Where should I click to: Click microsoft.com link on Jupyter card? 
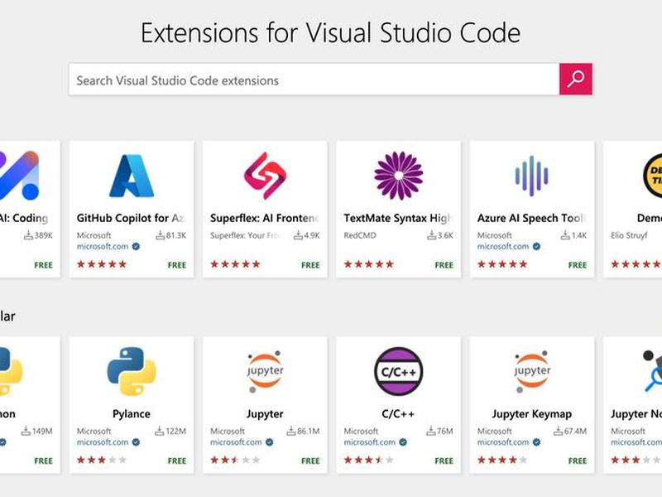236,442
